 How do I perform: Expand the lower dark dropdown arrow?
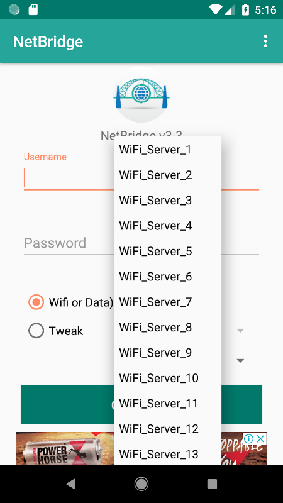(240, 360)
